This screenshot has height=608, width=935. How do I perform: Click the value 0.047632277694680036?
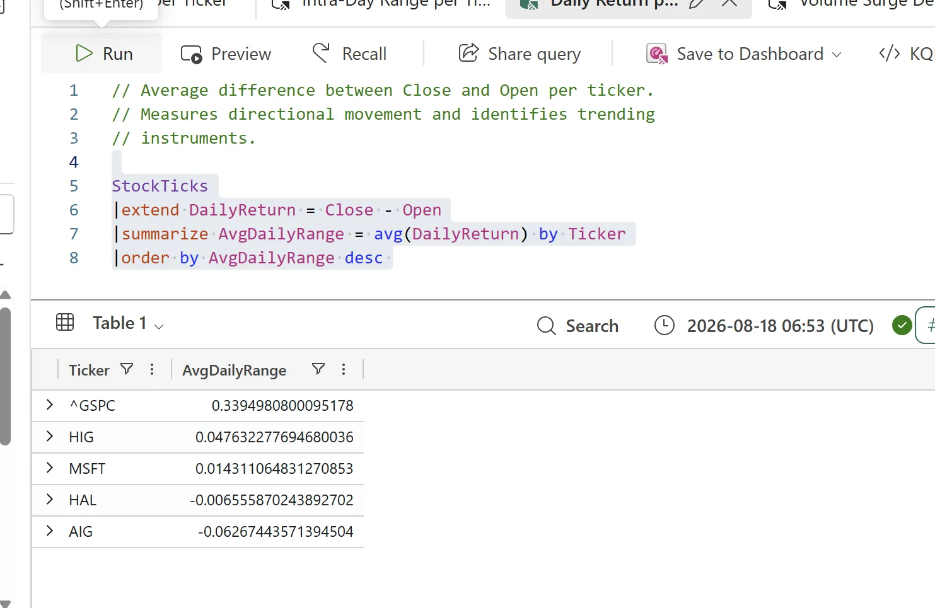[274, 437]
